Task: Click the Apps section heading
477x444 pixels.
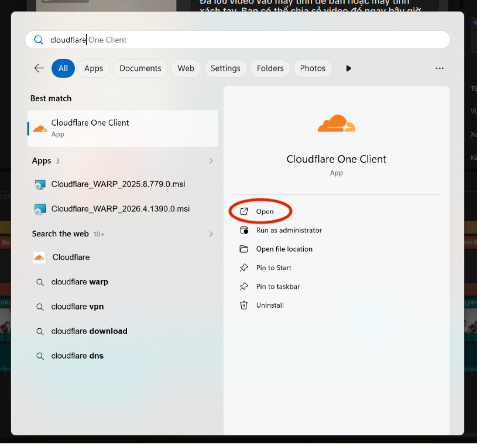Action: click(x=41, y=161)
